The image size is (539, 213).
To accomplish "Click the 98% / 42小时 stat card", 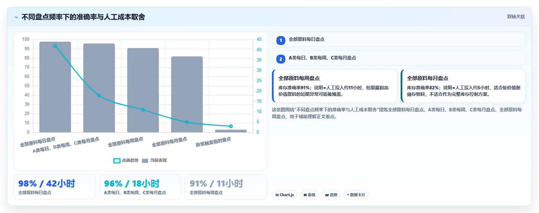I will click(55, 187).
